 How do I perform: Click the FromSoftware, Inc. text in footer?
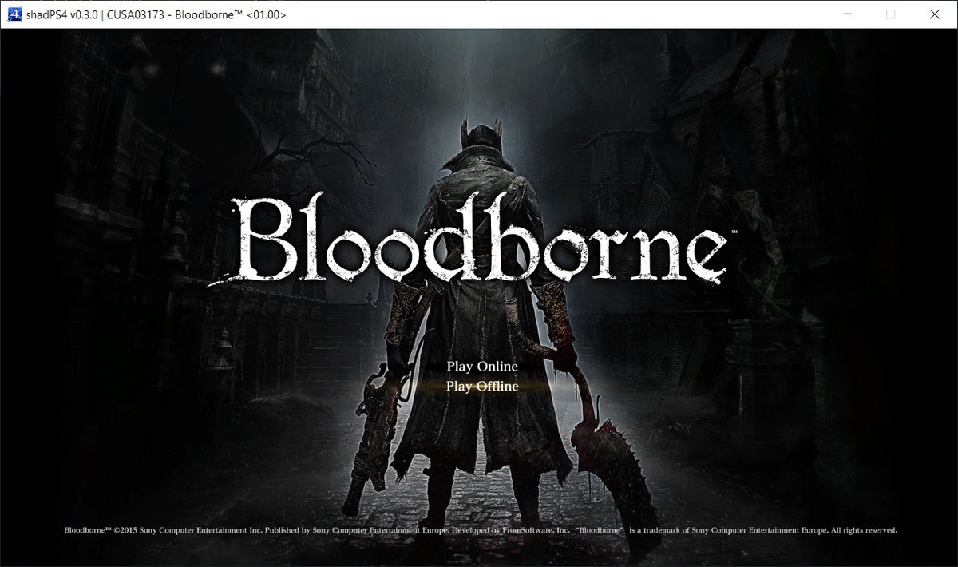pyautogui.click(x=528, y=530)
